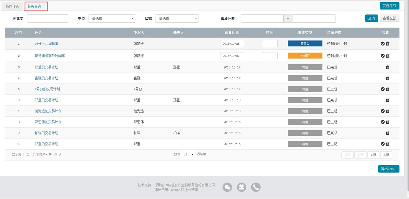Delete task 召开十六届董事 with trash icon

tap(387, 44)
